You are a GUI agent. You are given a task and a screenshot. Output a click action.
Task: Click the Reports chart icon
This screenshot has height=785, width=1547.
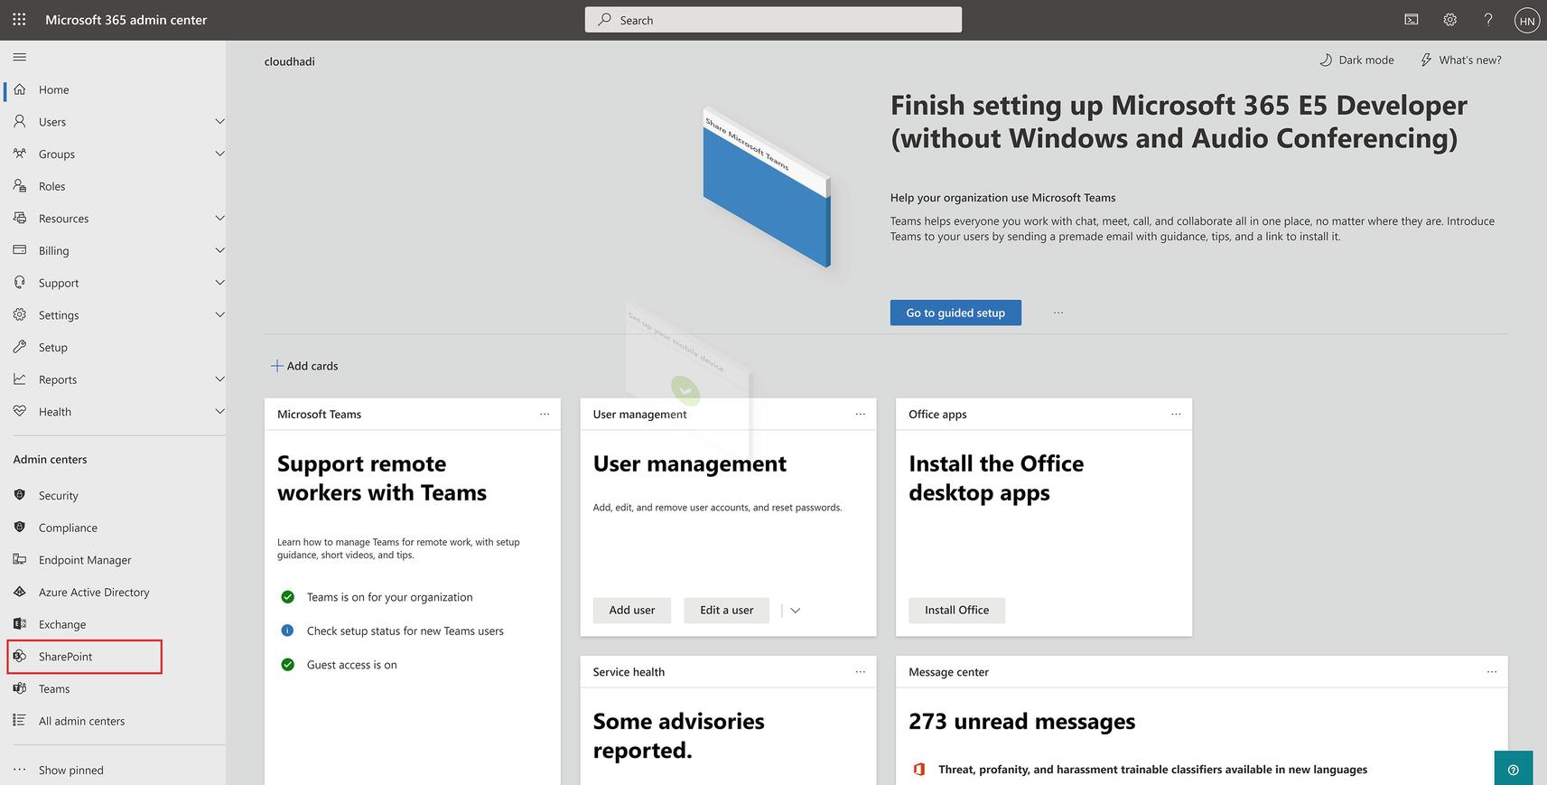(x=20, y=379)
